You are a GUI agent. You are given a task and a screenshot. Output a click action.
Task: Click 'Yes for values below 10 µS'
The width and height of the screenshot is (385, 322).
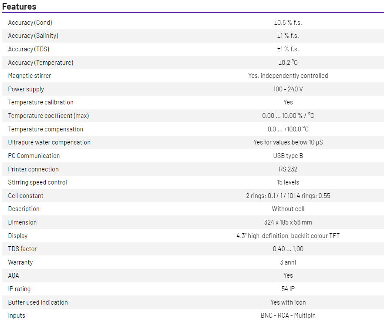point(288,142)
